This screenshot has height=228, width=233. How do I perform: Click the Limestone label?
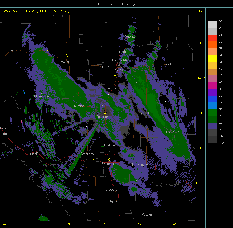(x=41, y=96)
